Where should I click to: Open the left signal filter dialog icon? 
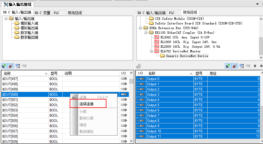17,66
